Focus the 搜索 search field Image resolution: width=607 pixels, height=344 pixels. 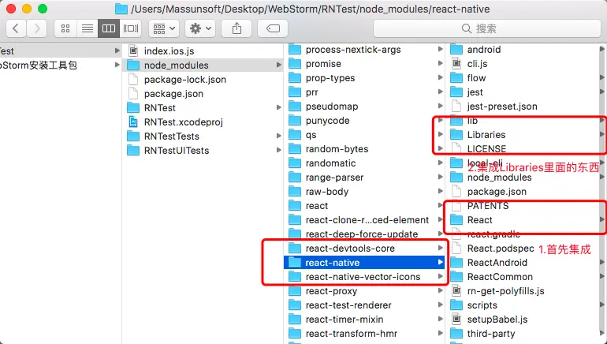pyautogui.click(x=487, y=28)
